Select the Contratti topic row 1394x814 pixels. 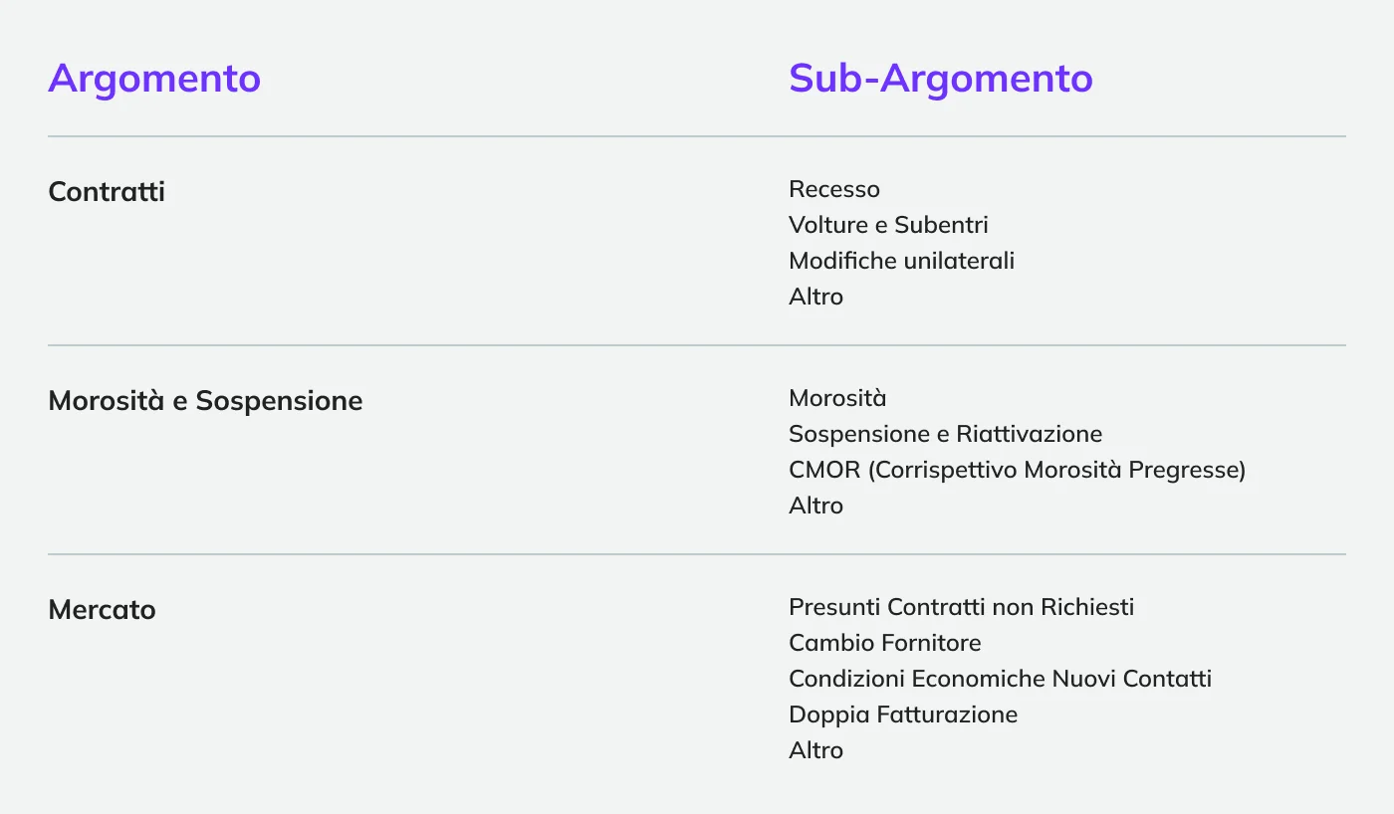pos(107,191)
